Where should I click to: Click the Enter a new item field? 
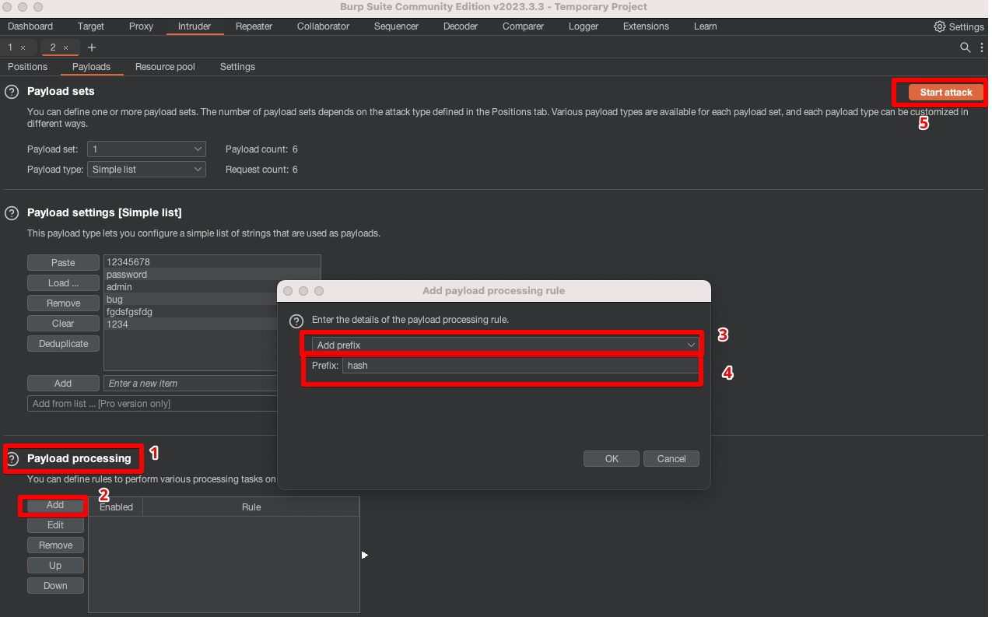tap(191, 384)
